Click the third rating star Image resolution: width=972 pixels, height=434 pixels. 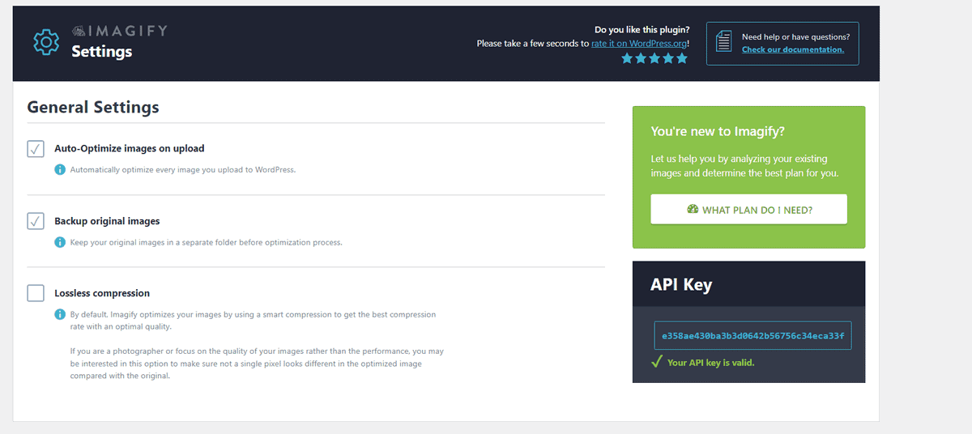click(654, 58)
